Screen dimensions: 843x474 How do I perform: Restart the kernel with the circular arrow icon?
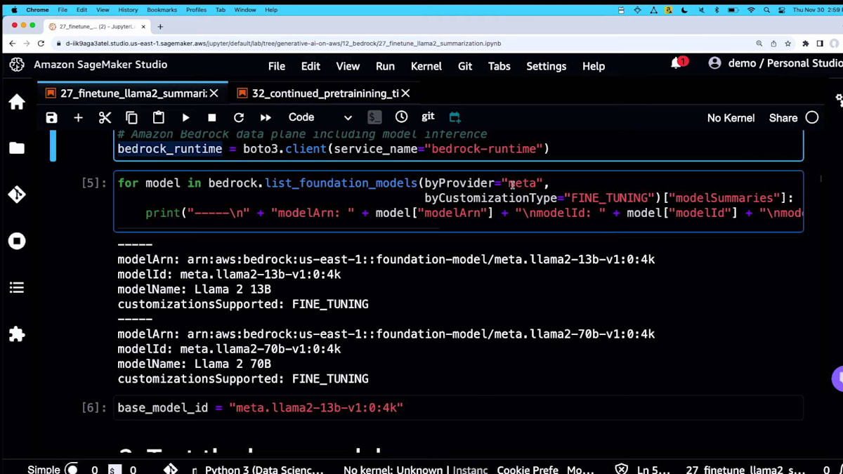click(x=239, y=118)
